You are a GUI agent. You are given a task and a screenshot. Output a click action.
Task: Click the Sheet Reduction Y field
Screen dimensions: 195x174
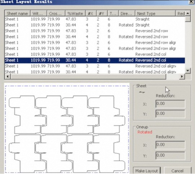170,114
